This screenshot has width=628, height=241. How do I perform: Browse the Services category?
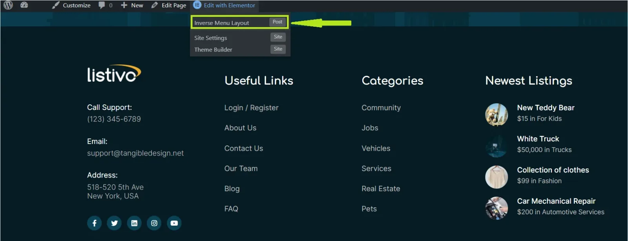(x=376, y=168)
